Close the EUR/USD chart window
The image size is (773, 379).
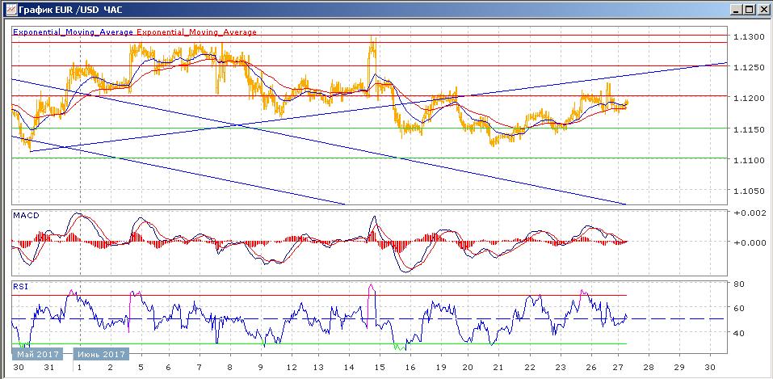(x=762, y=9)
